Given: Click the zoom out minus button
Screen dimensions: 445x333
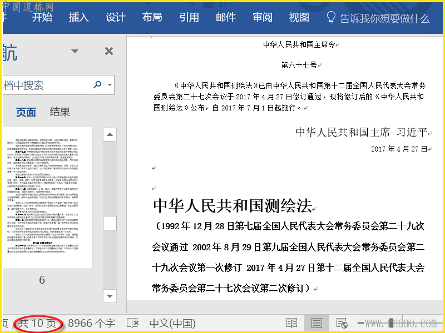Looking at the screenshot, I should 360,323.
